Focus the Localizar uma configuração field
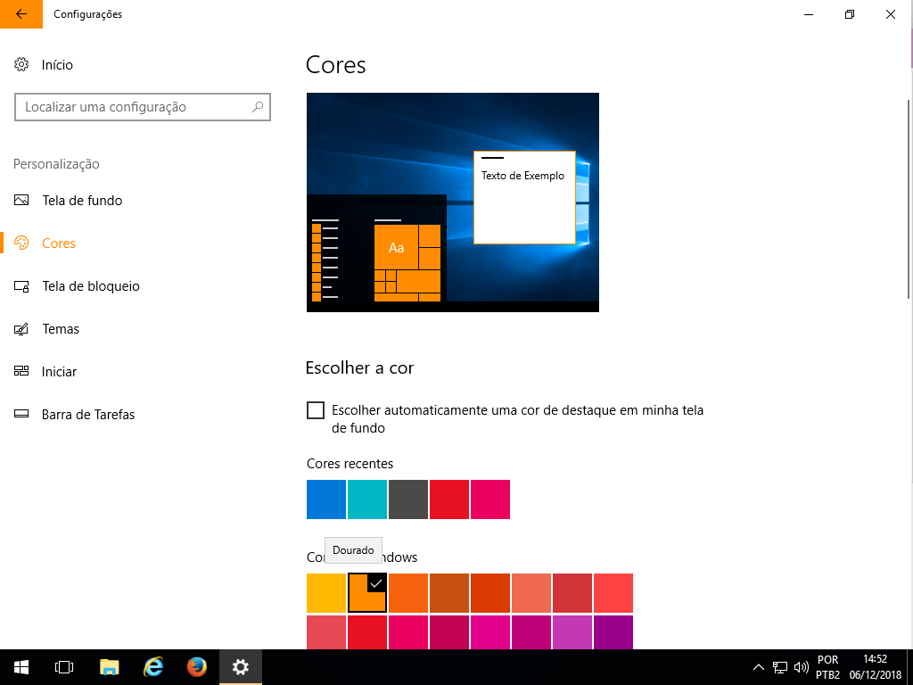Screen dimensions: 913x685 134,107
